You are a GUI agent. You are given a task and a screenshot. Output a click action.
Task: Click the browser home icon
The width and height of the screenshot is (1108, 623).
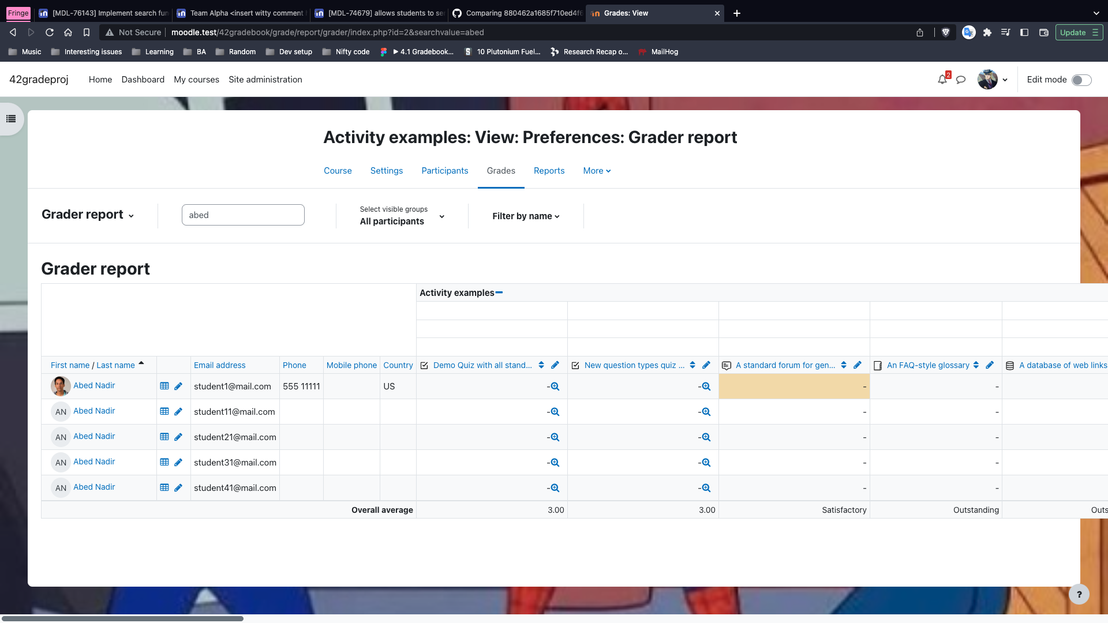click(68, 32)
